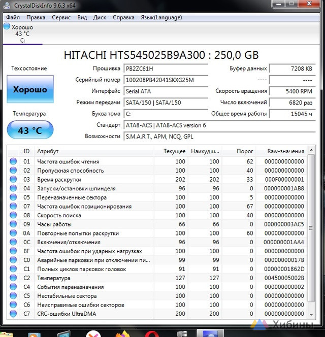This screenshot has width=325, height=337.
Task: Click the S.M.A.R.T., APM, NCQ, GPL field
Action: (219, 137)
